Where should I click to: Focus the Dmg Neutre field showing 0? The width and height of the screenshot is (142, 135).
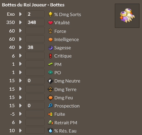[x=35, y=81]
